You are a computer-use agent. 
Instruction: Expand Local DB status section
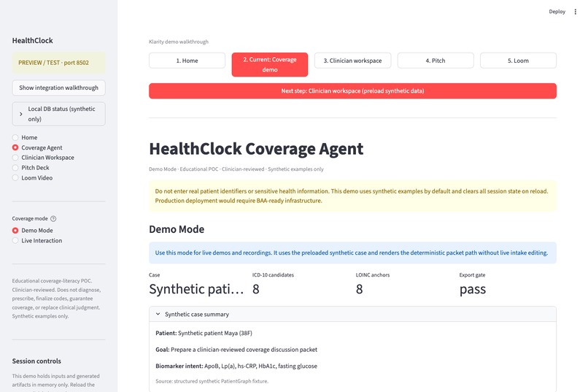(x=58, y=114)
